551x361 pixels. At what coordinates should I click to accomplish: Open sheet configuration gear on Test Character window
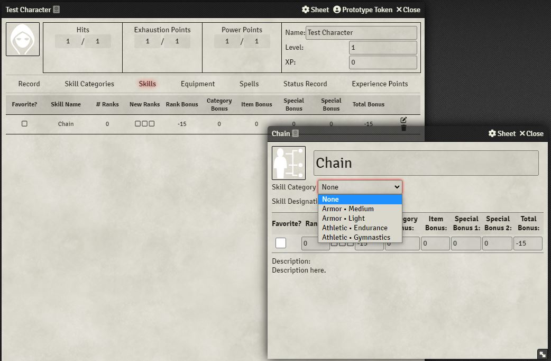(305, 10)
